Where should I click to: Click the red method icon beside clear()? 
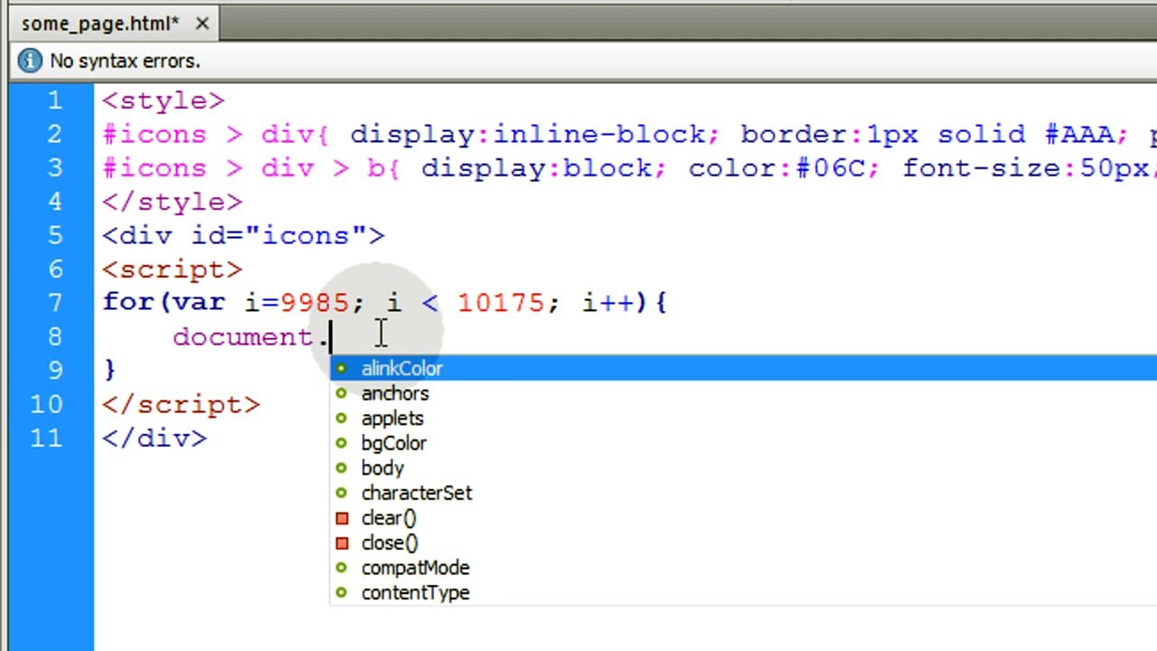click(342, 518)
